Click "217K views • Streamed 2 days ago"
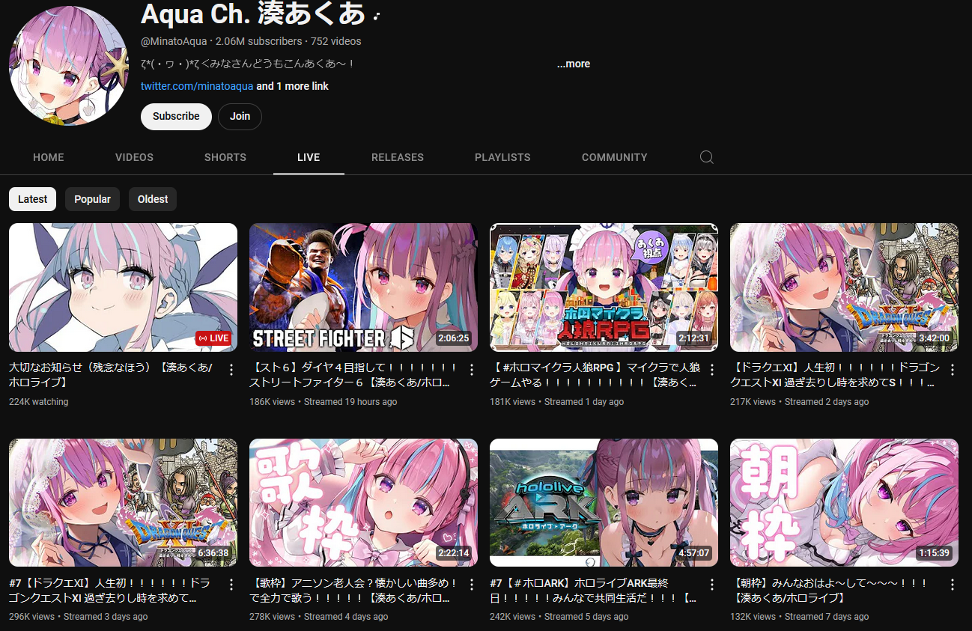The height and width of the screenshot is (631, 972). coord(800,402)
